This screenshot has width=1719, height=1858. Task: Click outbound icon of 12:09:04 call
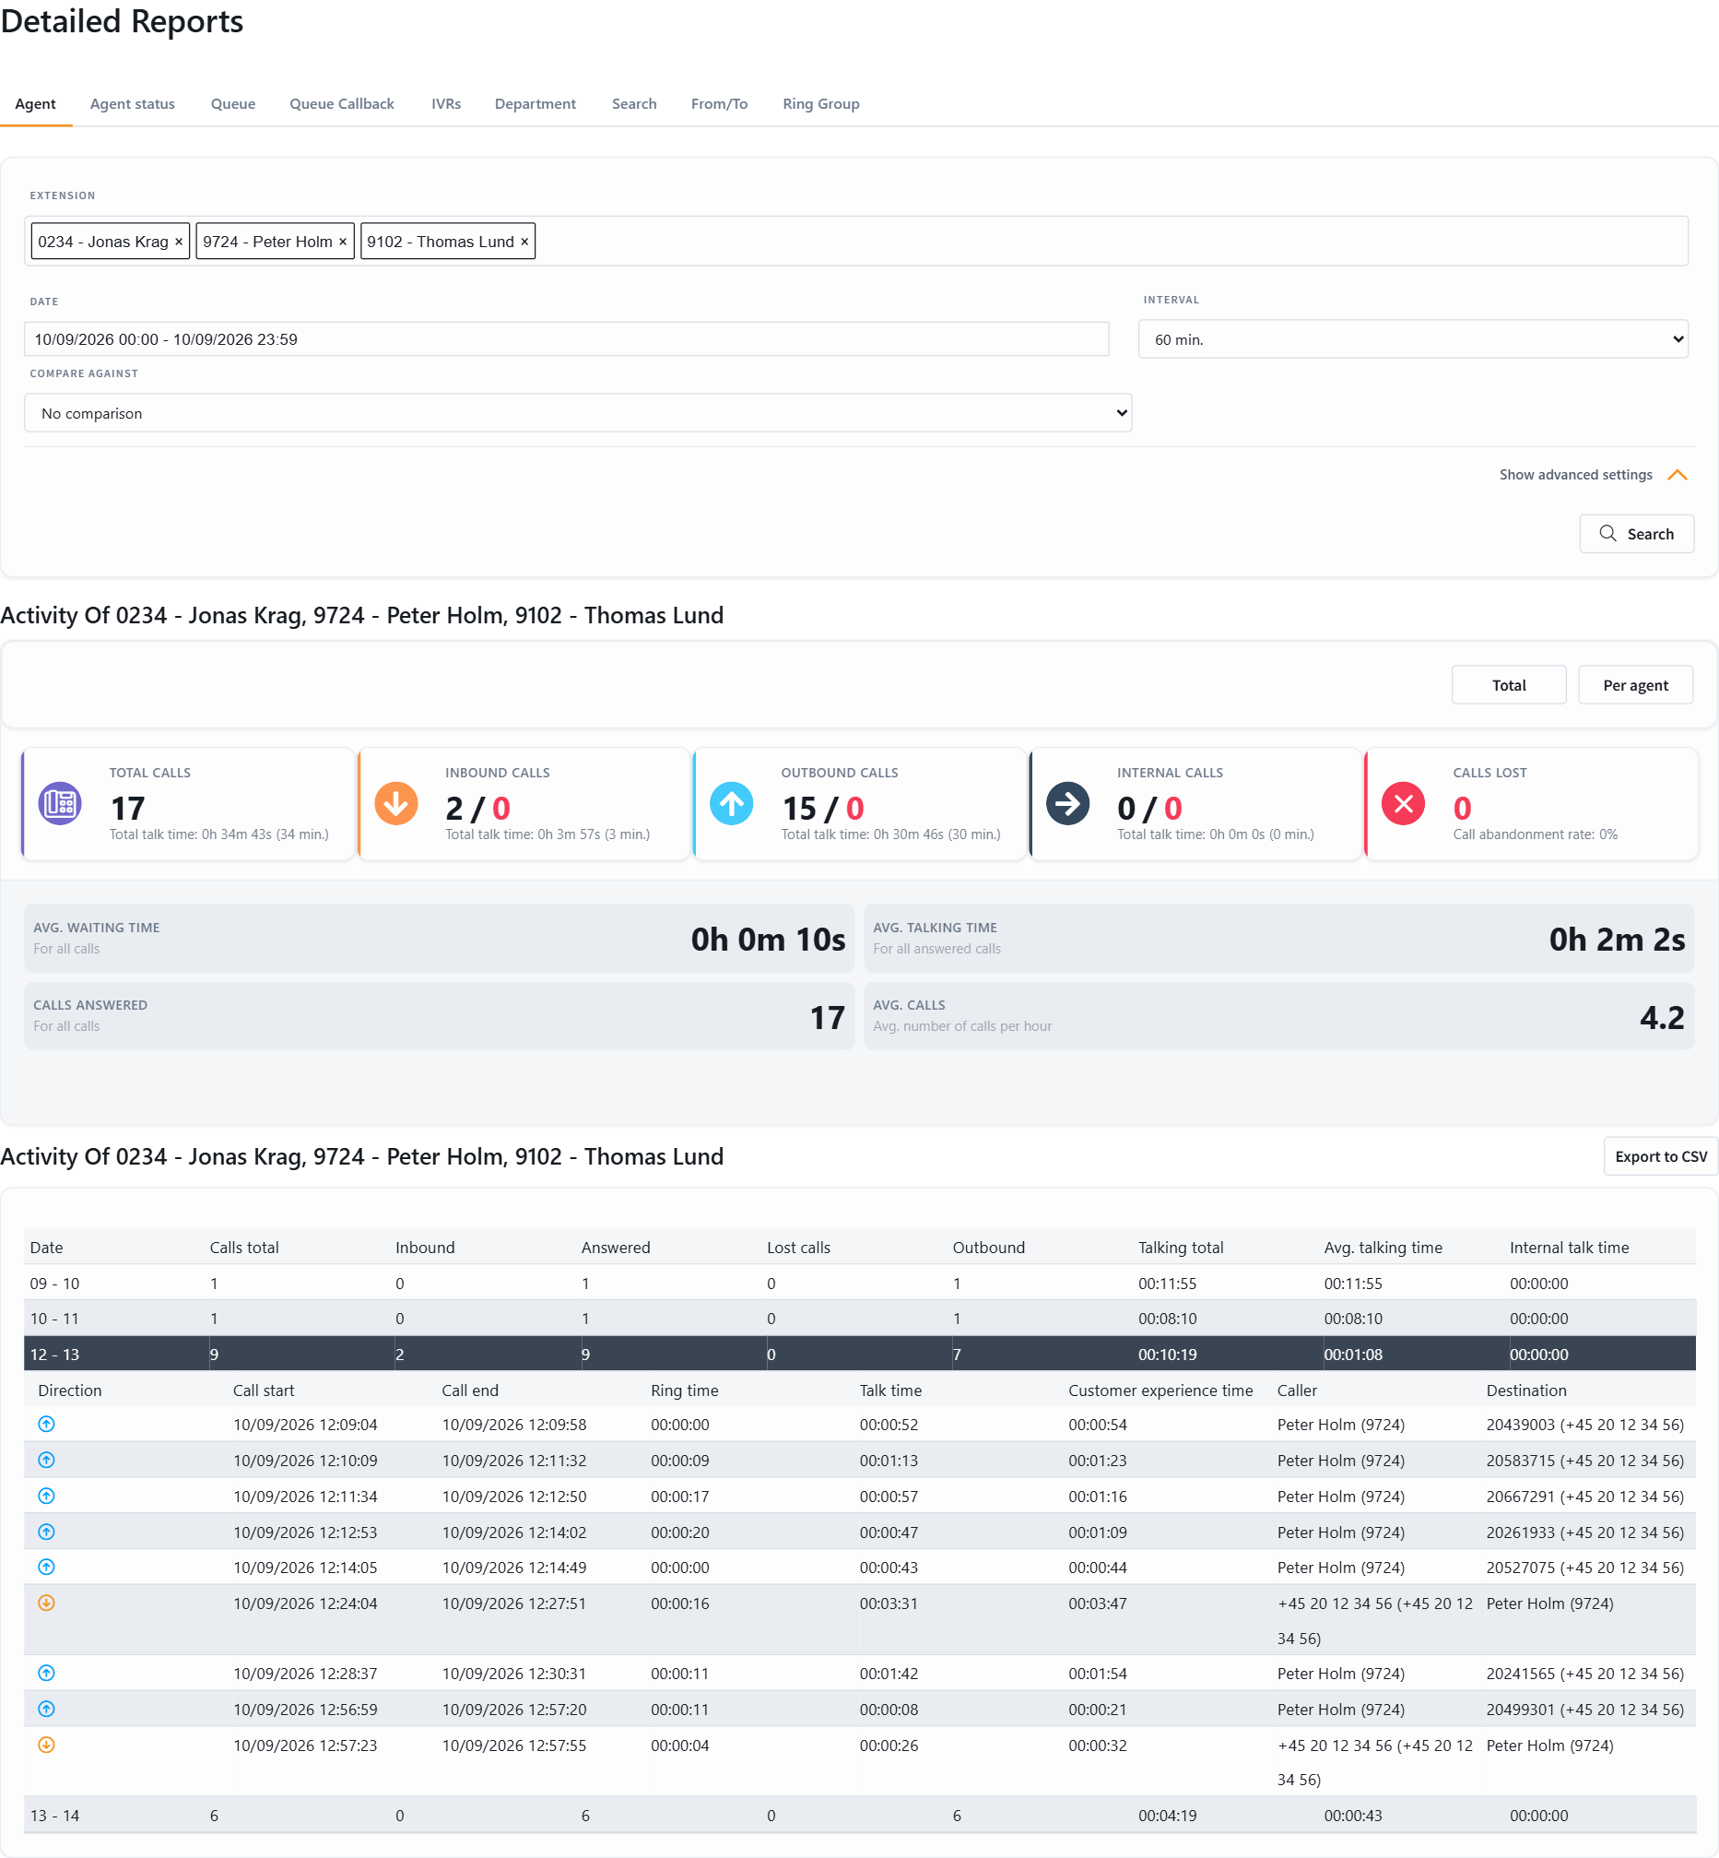click(x=46, y=1425)
